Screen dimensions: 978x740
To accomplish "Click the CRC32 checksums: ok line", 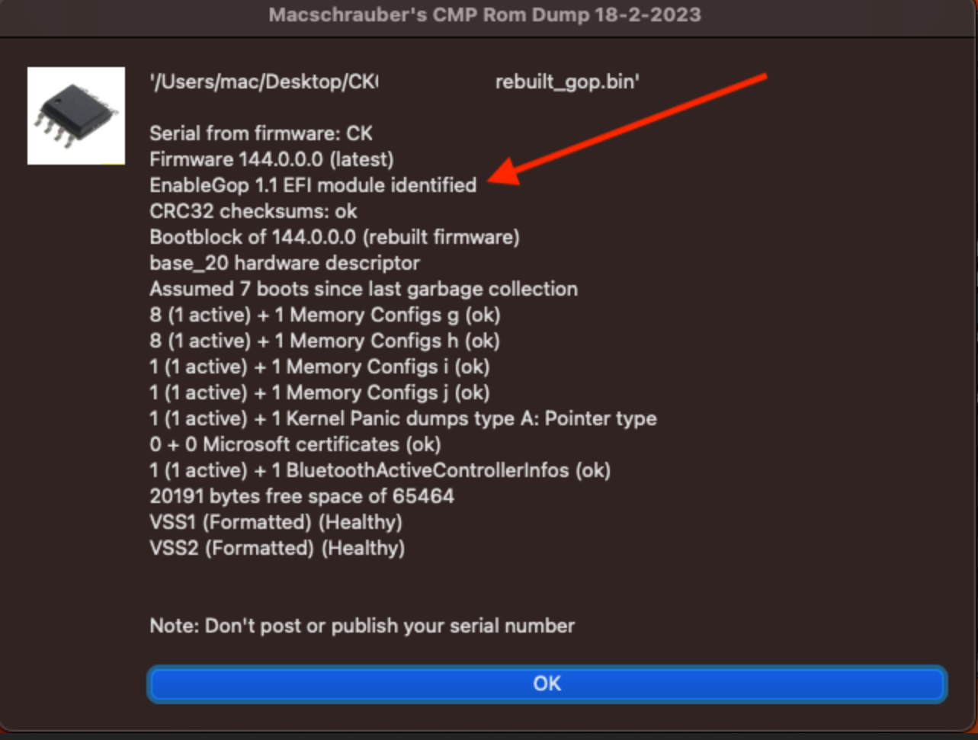I will click(x=253, y=211).
